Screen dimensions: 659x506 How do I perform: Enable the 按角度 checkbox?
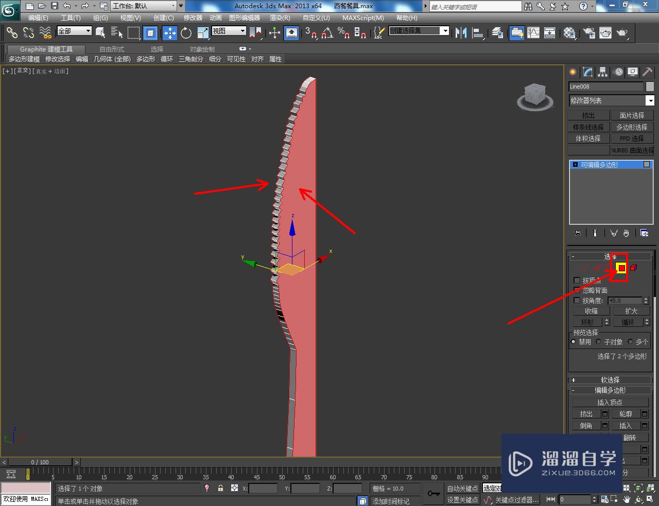[x=577, y=301]
